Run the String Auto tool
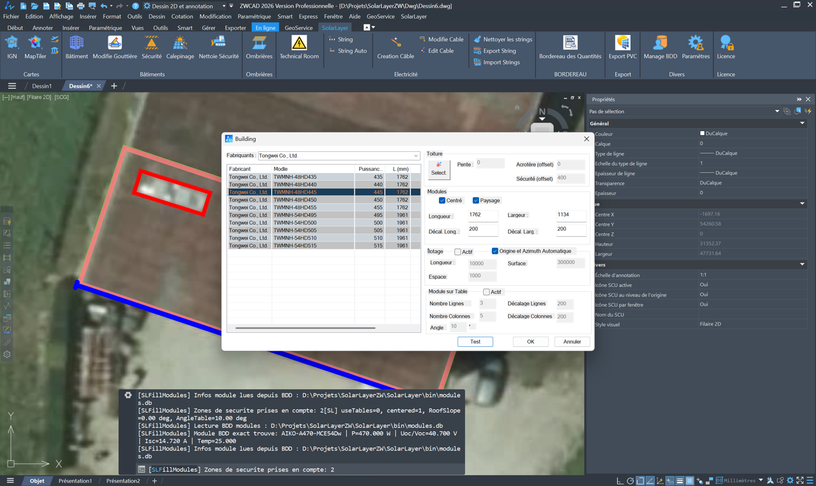Viewport: 816px width, 486px height. click(x=347, y=51)
